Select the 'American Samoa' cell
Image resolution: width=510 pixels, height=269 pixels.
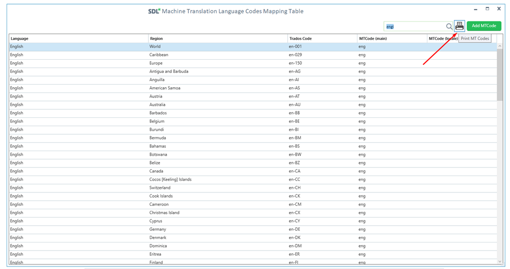pyautogui.click(x=218, y=88)
